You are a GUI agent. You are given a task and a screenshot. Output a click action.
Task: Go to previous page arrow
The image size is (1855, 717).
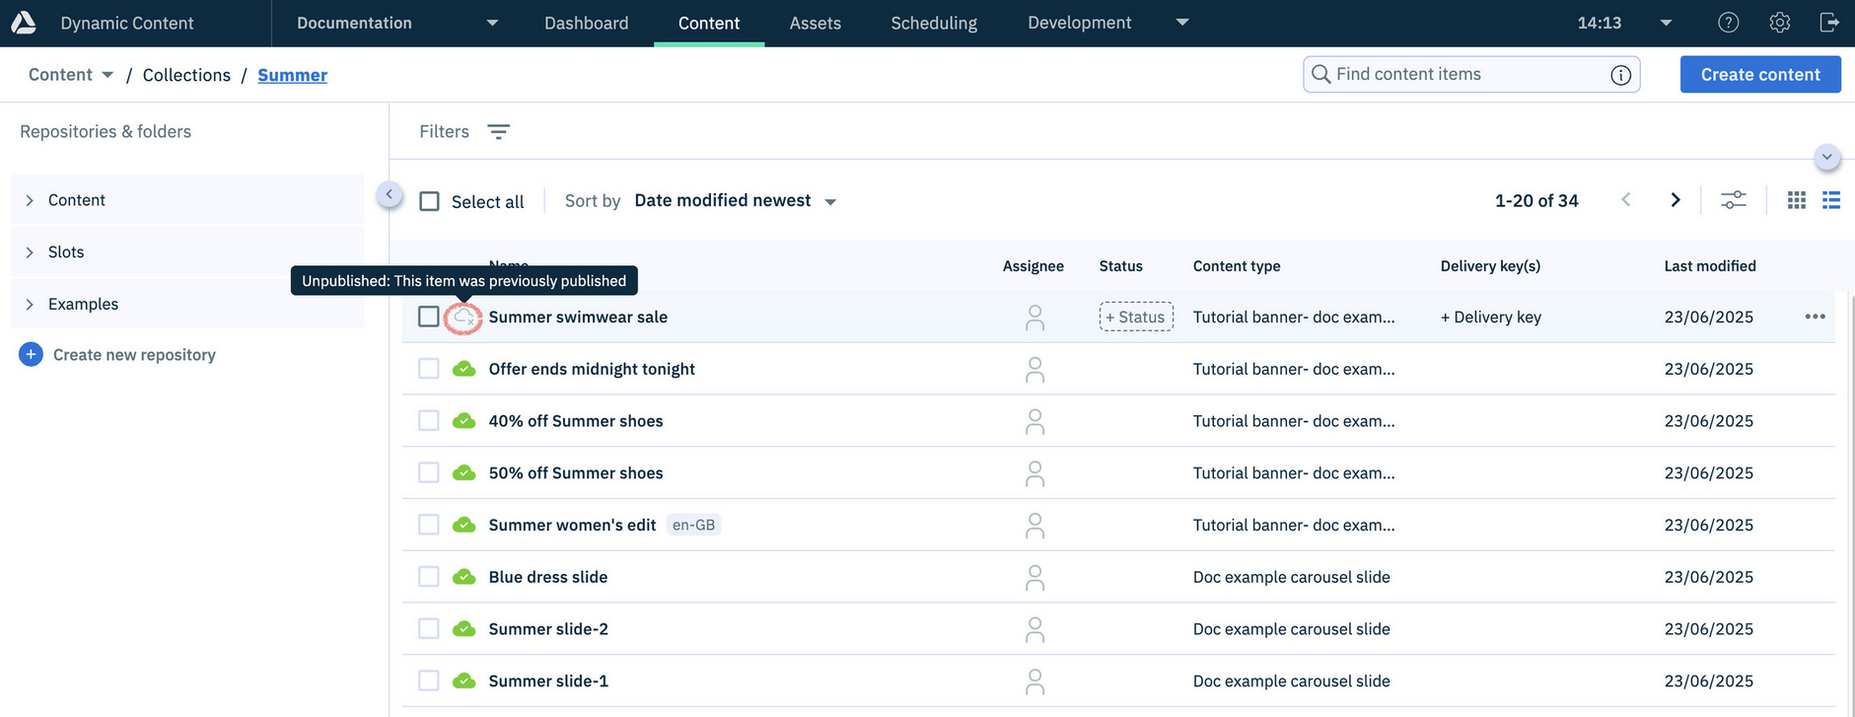coord(1626,200)
